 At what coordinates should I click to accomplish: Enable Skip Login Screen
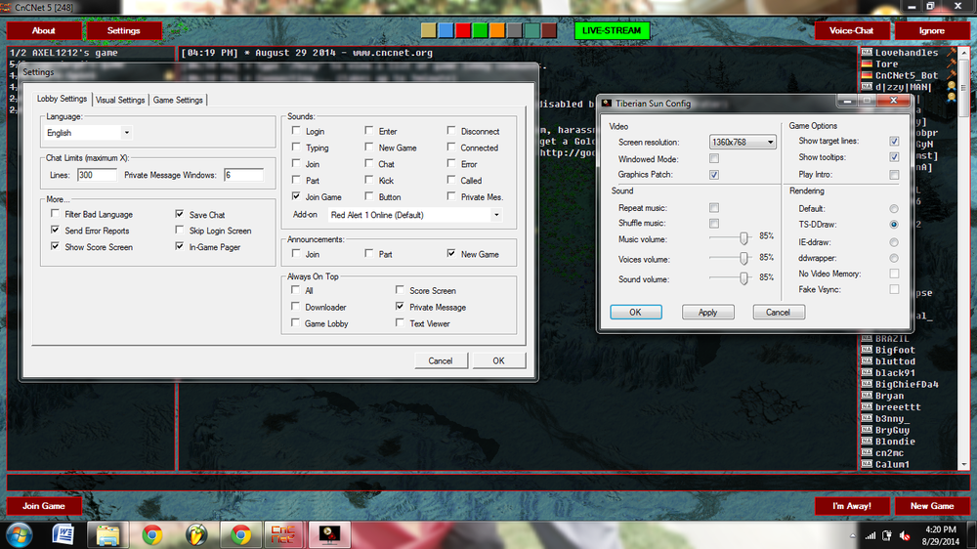point(180,230)
